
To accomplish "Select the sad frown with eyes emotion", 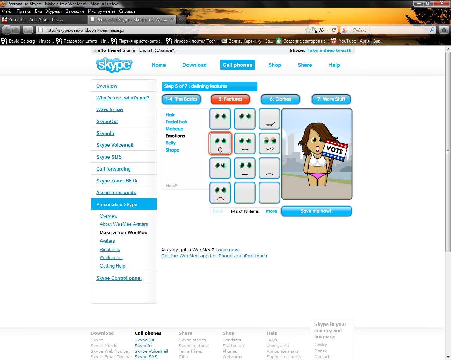I will pos(220,193).
